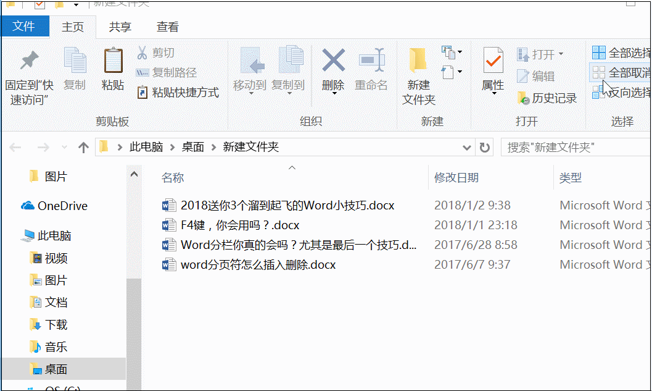652x391 pixels.
Task: Select 此电脑 in the navigation pane
Action: coord(46,236)
